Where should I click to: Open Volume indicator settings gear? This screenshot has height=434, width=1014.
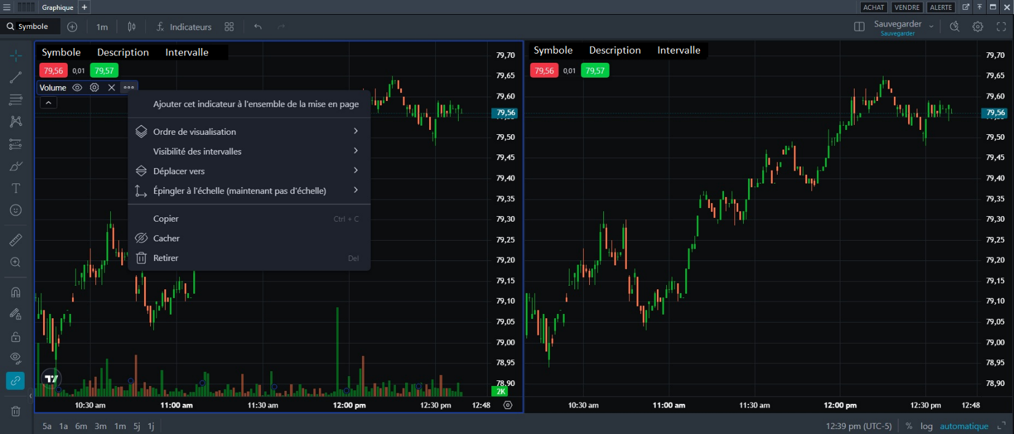coord(94,87)
